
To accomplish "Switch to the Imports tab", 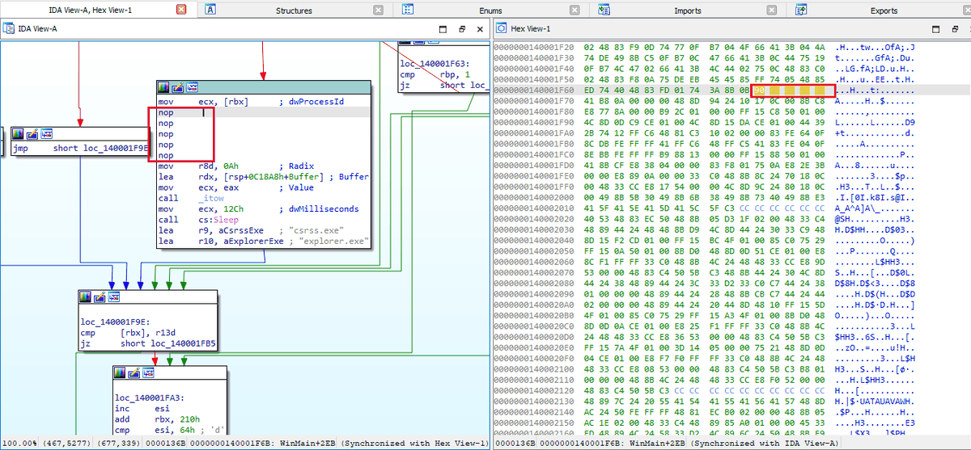I will [687, 11].
